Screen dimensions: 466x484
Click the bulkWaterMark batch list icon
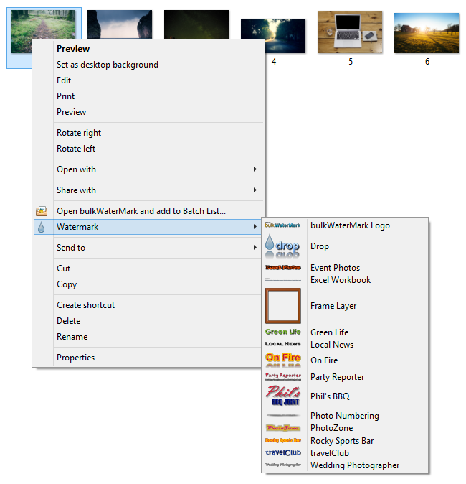42,211
